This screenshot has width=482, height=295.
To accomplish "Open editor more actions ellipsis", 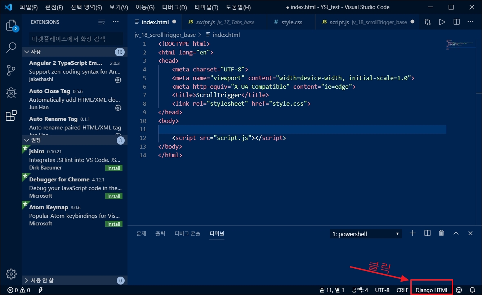I will 470,22.
